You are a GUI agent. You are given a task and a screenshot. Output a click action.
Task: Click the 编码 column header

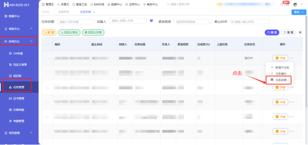[57, 44]
